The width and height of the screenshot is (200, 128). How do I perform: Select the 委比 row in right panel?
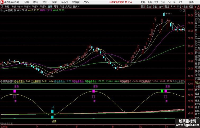click(197, 12)
